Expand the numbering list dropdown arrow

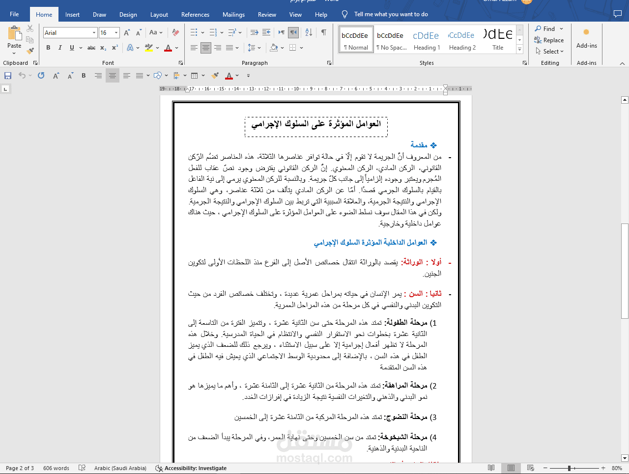222,33
